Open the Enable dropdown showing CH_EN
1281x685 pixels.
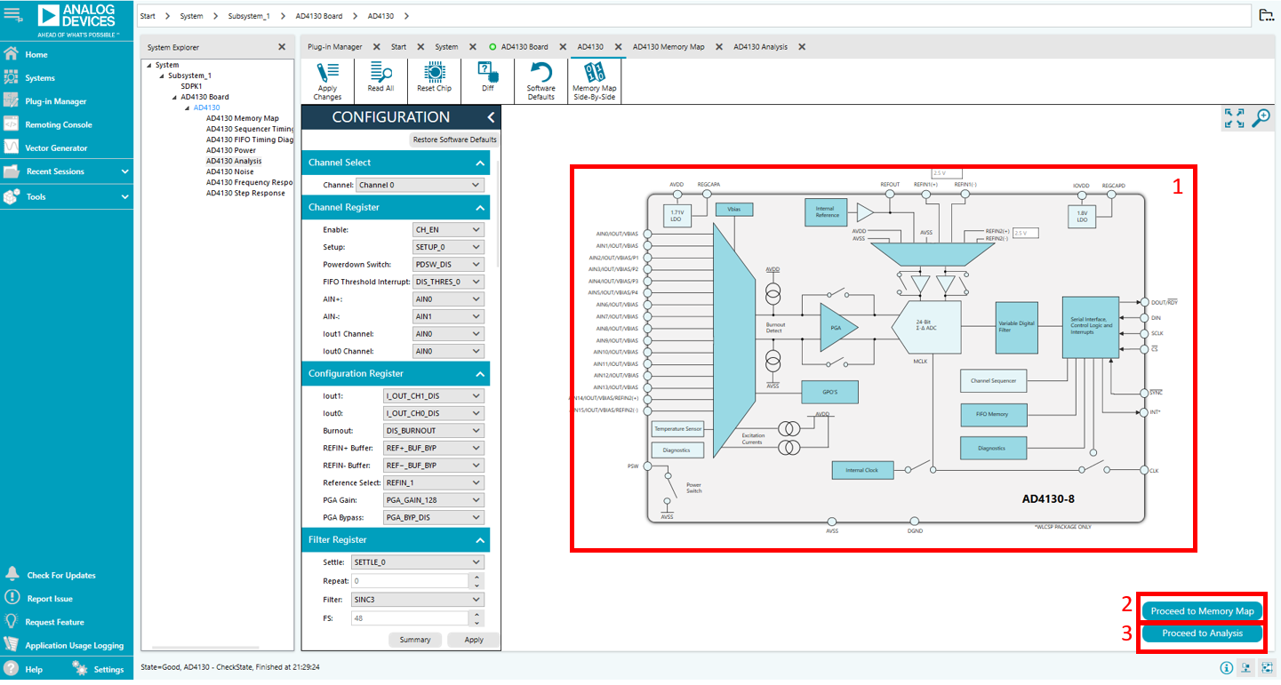[448, 229]
